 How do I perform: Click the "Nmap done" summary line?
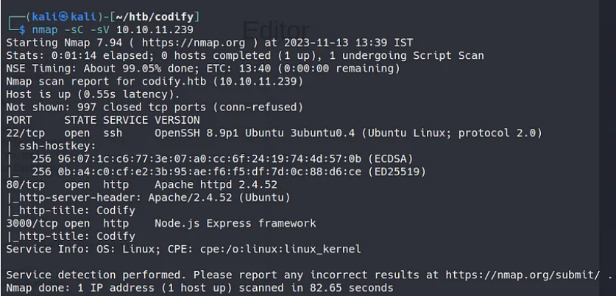point(199,287)
